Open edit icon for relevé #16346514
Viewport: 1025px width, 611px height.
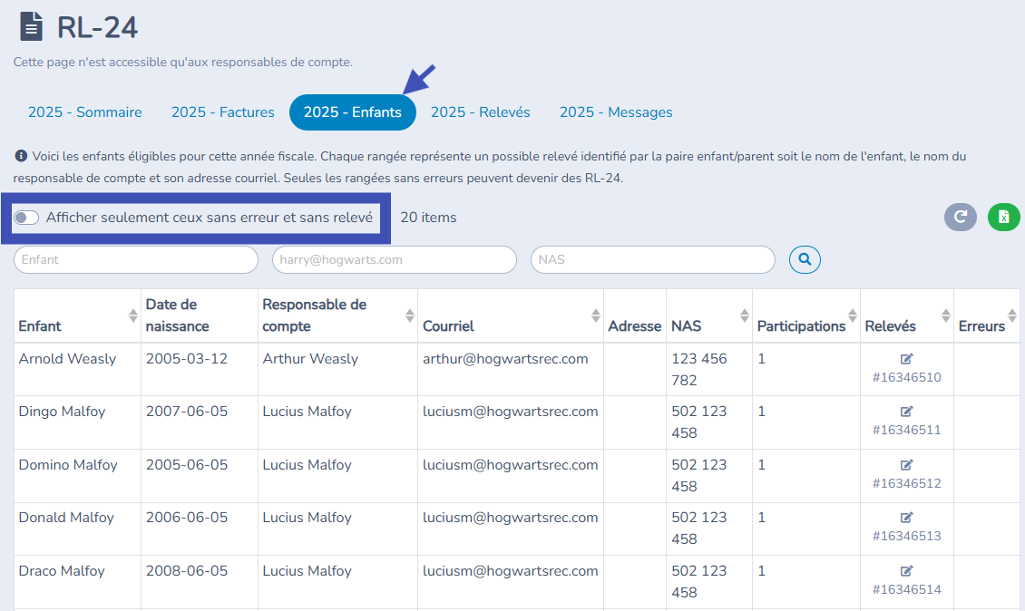[x=906, y=571]
